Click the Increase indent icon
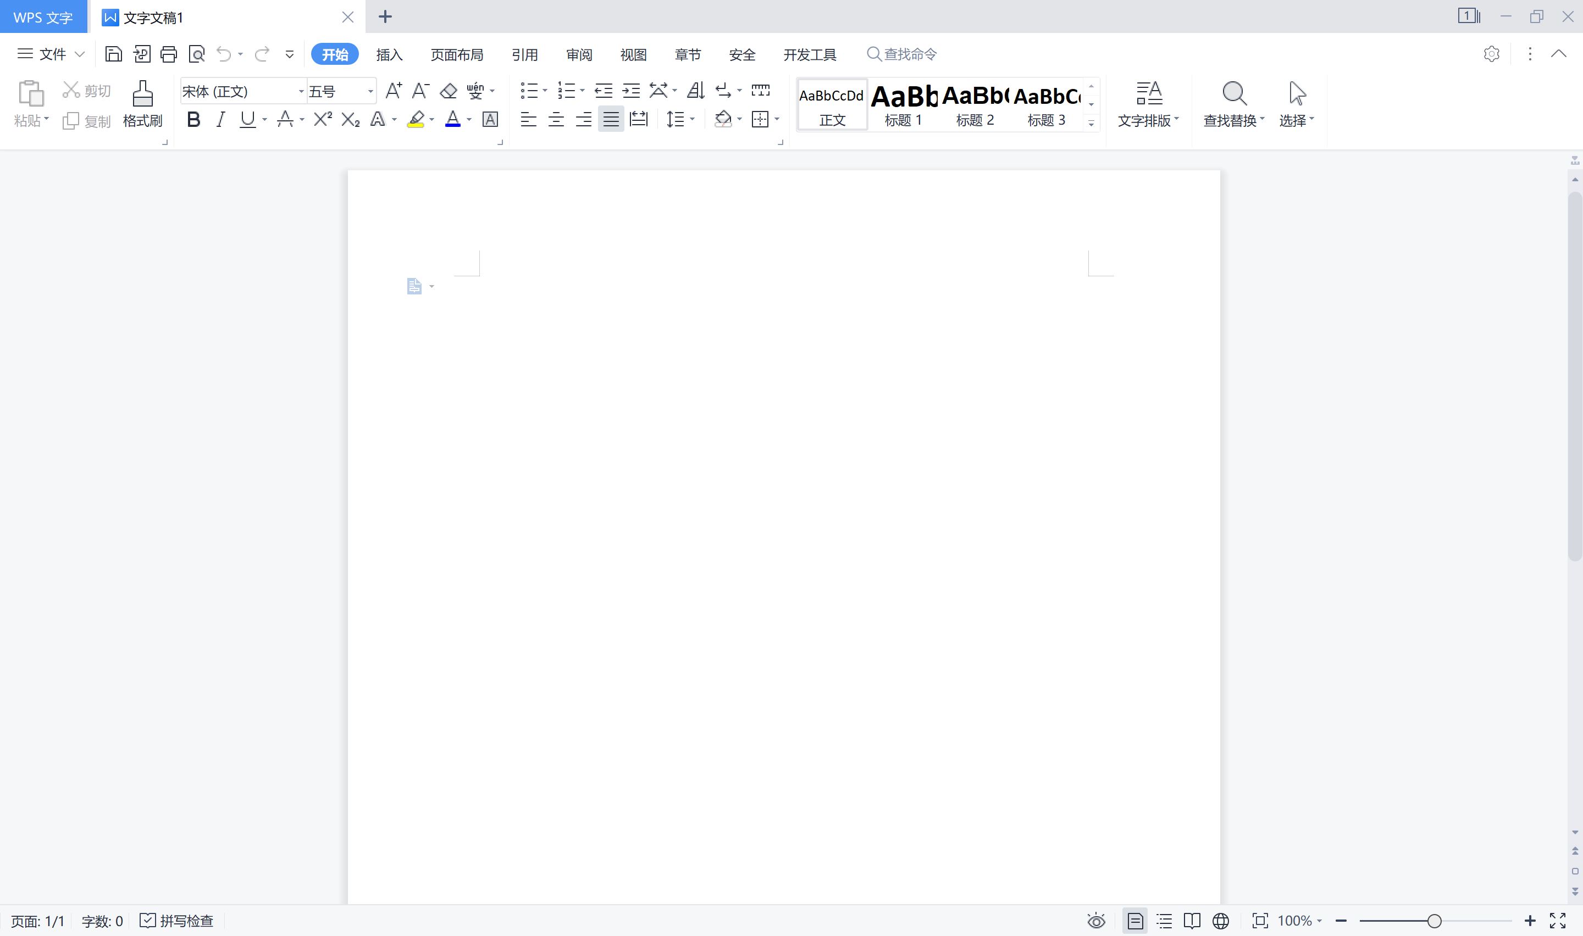1583x936 pixels. [631, 91]
